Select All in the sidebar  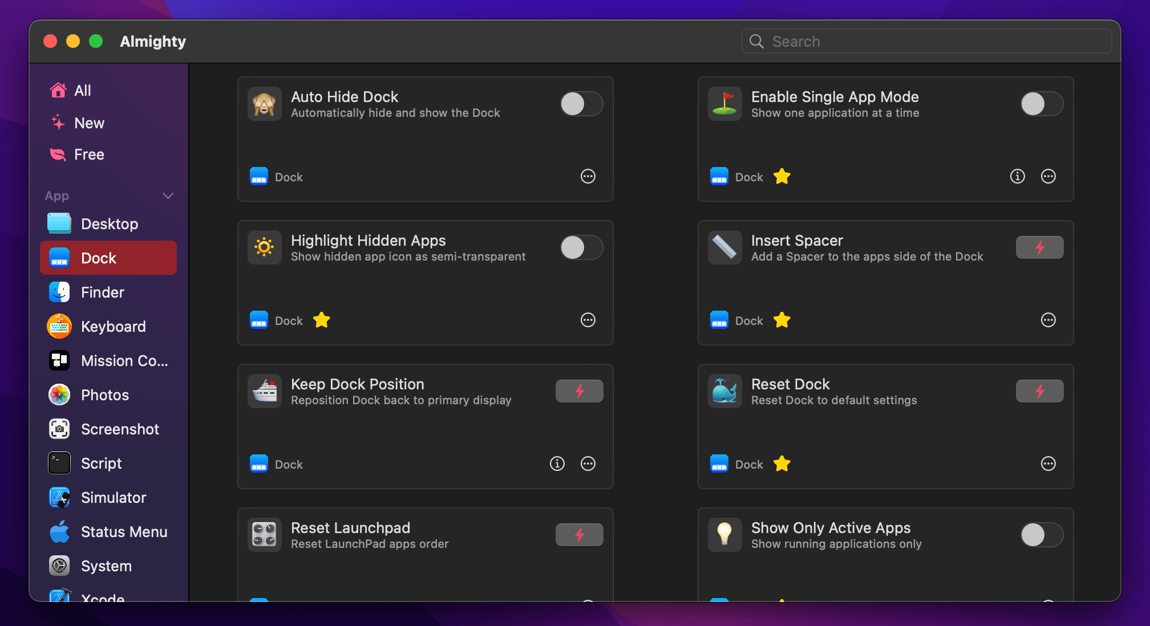click(108, 91)
